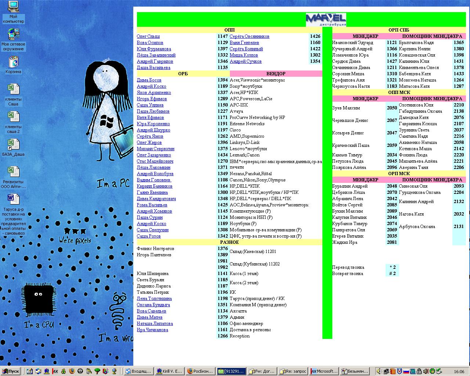Open the Мой компьютер desktop icon

point(13,7)
